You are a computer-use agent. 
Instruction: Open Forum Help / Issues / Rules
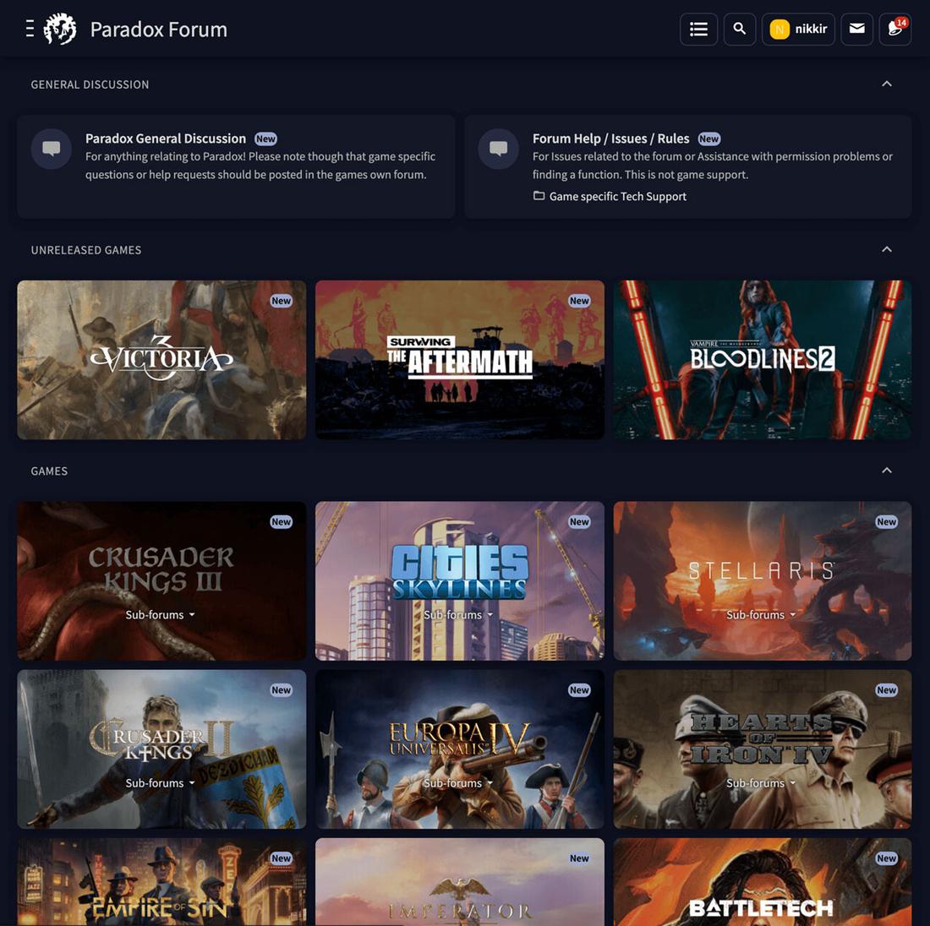610,139
